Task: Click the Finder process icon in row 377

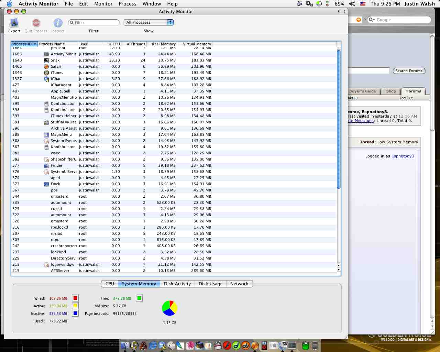Action: 46,165
